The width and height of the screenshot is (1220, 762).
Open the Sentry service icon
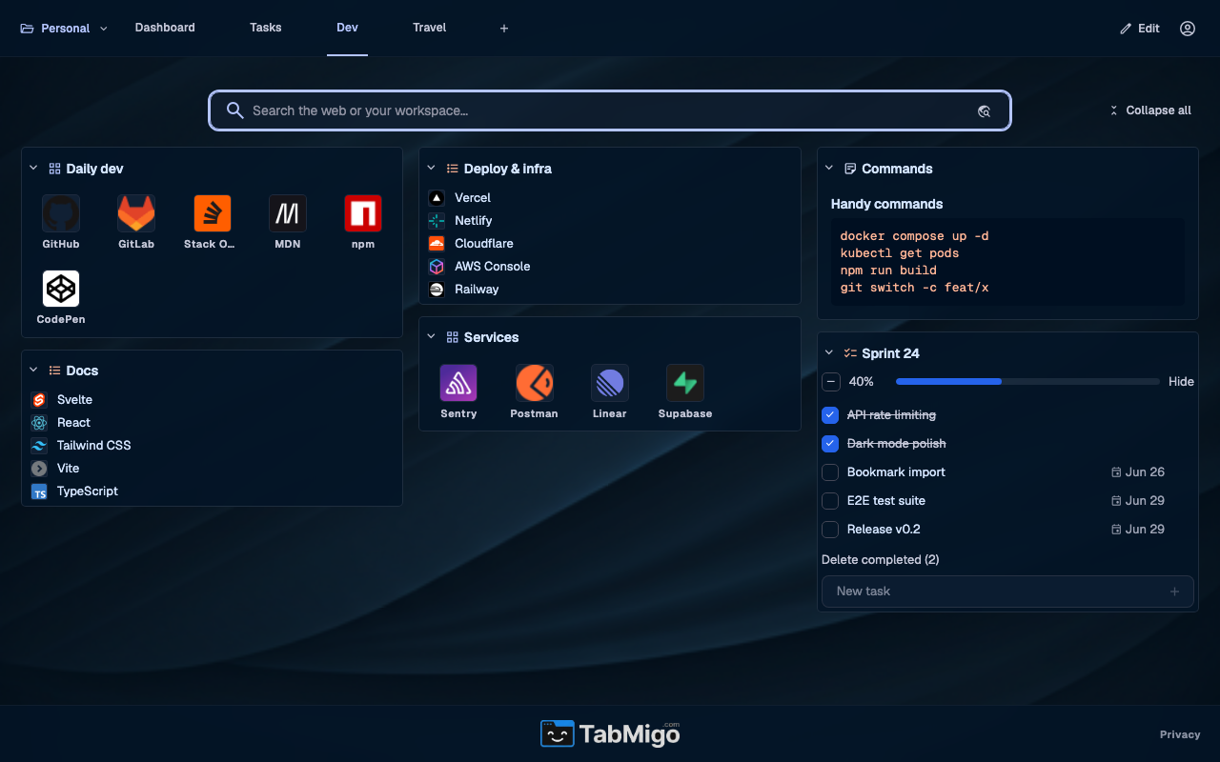[x=458, y=383]
